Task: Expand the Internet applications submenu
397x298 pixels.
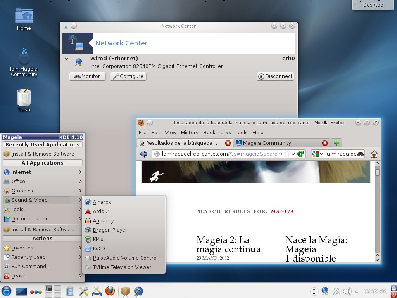Action: coord(43,172)
